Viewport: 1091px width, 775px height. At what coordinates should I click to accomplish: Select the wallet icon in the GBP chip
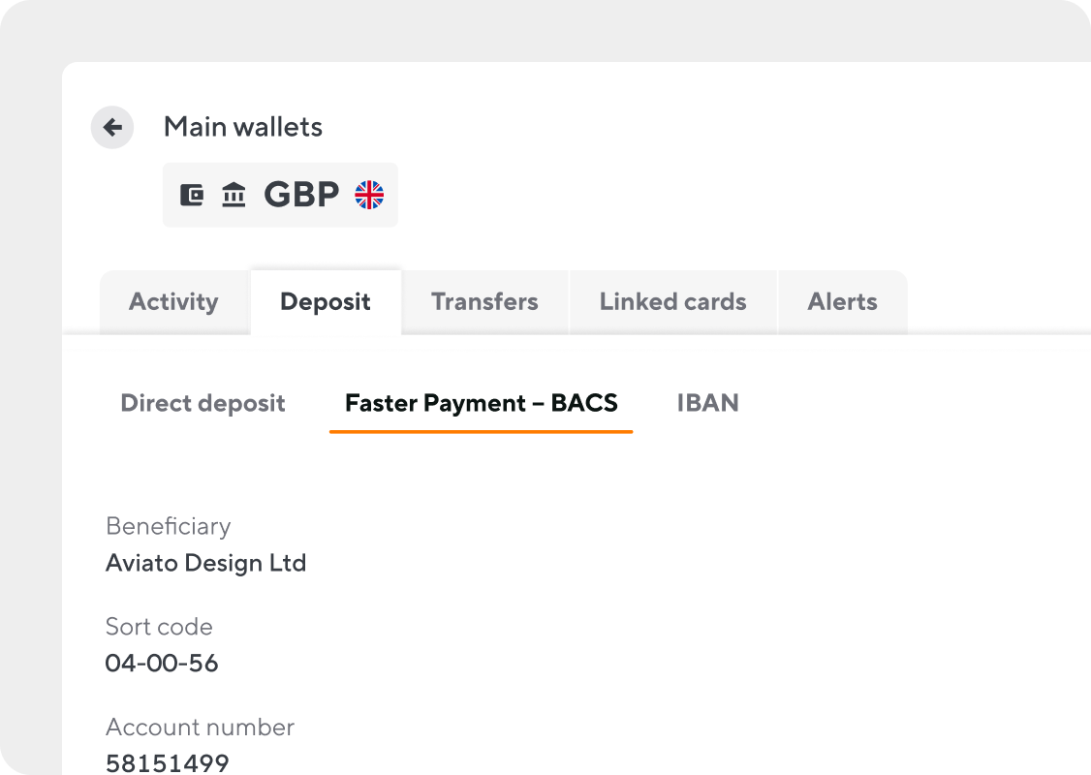pos(194,194)
